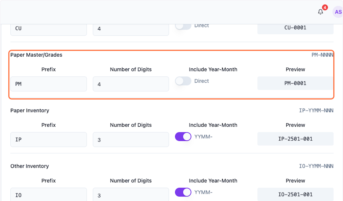Edit Other Inventory Number of Digits field
The image size is (343, 201).
(x=131, y=195)
